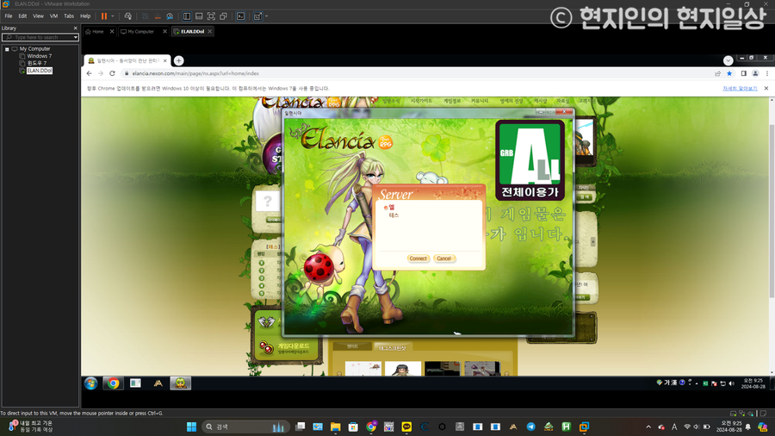
Task: Dismiss the Chrome update info bar
Action: pyautogui.click(x=766, y=89)
